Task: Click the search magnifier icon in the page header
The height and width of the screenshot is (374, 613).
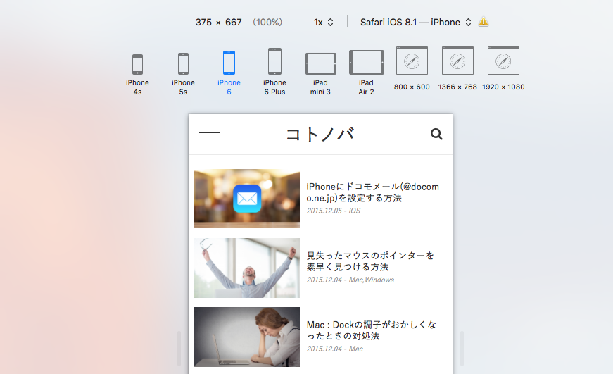Action: pos(436,135)
